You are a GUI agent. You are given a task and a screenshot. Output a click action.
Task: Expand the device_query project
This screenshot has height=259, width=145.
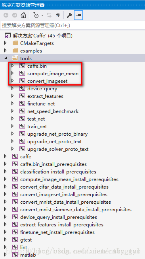13,88
